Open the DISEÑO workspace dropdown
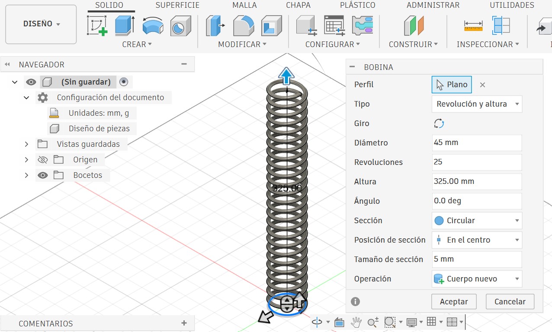Screen dimensions: 552x332 pyautogui.click(x=41, y=24)
